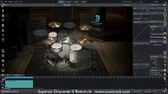Click the zoom out magnifier on timeline

[x=166, y=85]
